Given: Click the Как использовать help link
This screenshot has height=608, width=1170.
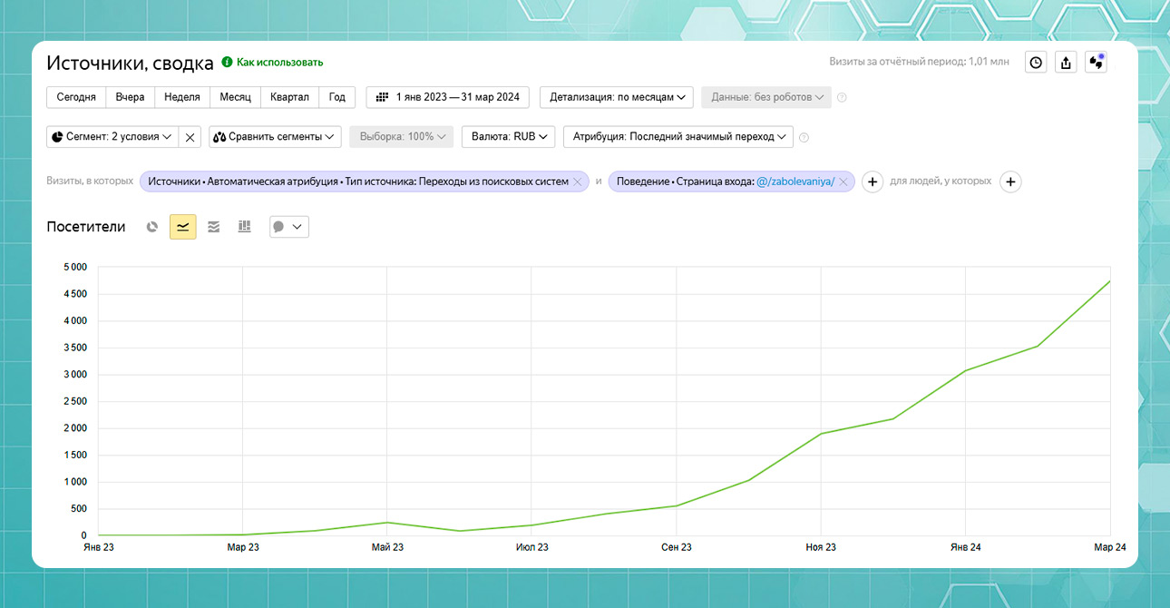Looking at the screenshot, I should point(279,63).
